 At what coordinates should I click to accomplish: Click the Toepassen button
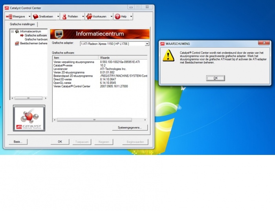click(82, 142)
